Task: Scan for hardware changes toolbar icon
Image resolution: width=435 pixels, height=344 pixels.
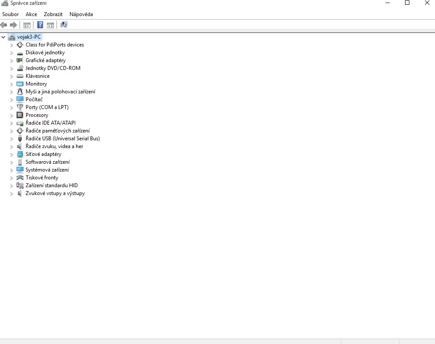Action: (x=64, y=25)
